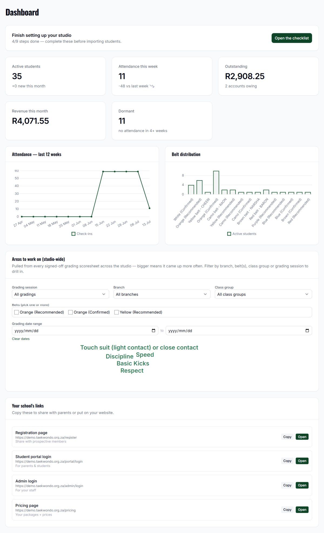Click the 'Speed' word cloud term

145,355
